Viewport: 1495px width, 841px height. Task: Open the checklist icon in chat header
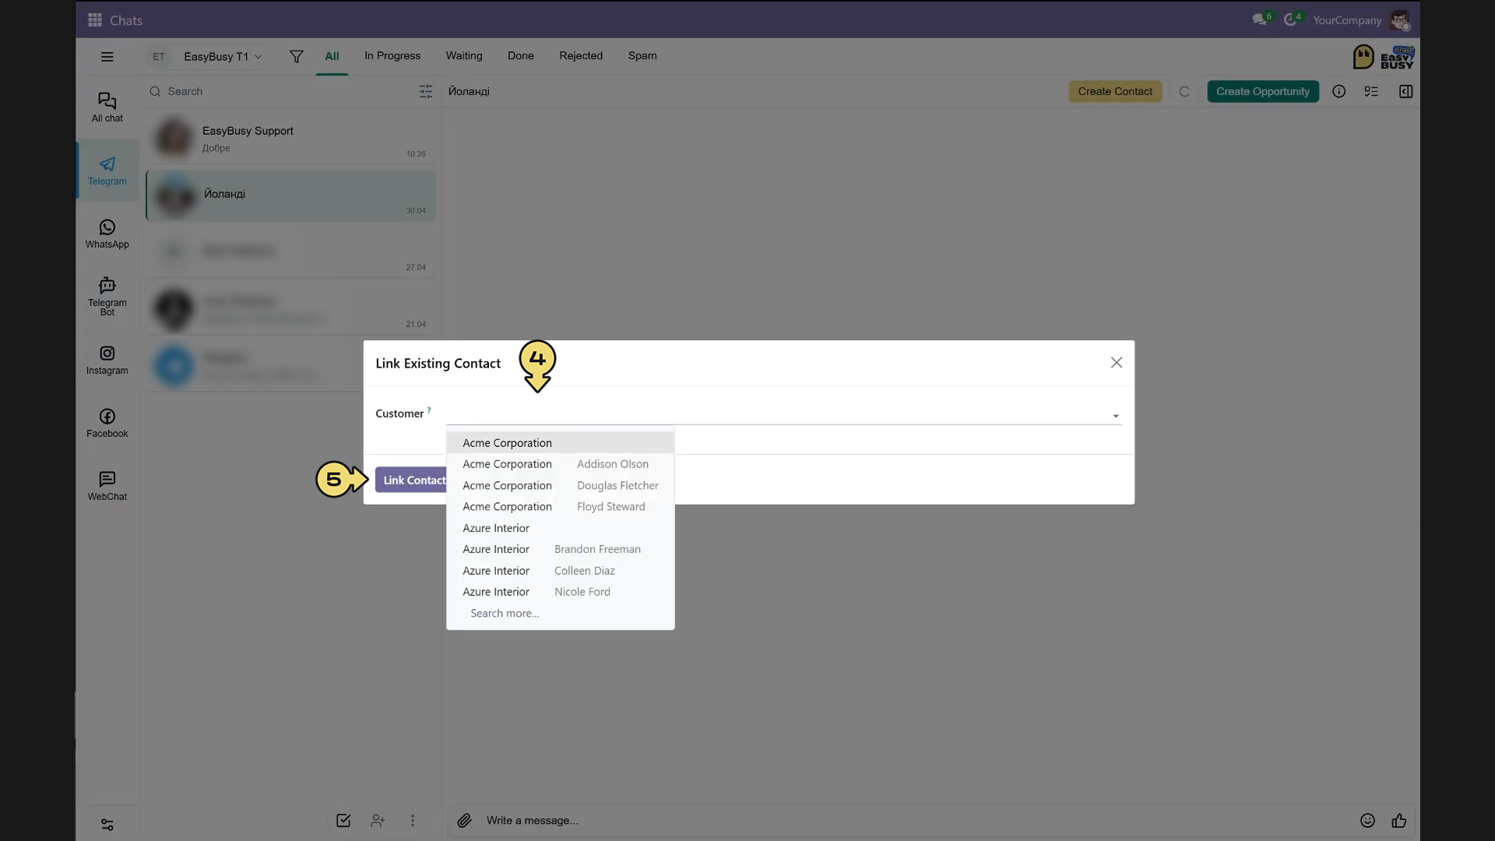tap(1371, 91)
